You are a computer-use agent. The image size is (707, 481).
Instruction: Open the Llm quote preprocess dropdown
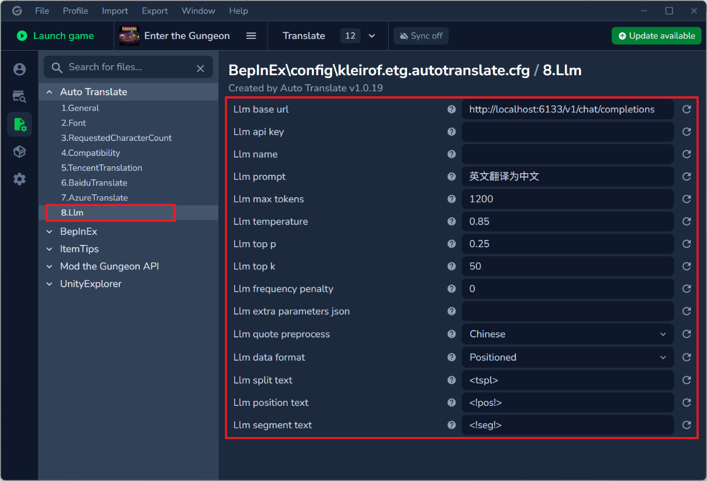coord(568,334)
